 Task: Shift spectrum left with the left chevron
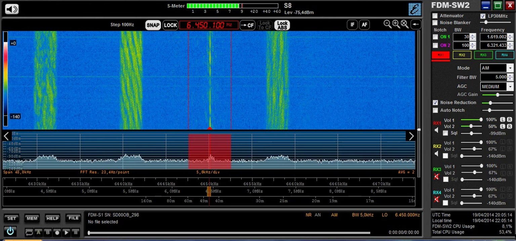(6, 136)
